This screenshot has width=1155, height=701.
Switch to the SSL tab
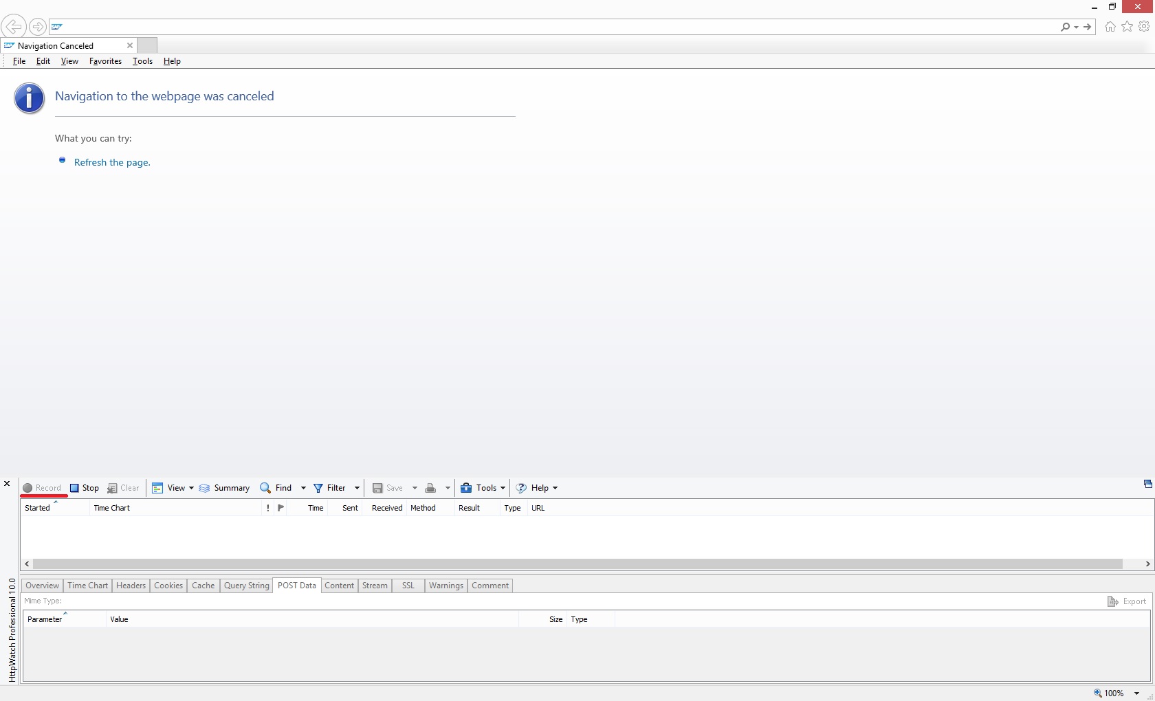pyautogui.click(x=408, y=586)
